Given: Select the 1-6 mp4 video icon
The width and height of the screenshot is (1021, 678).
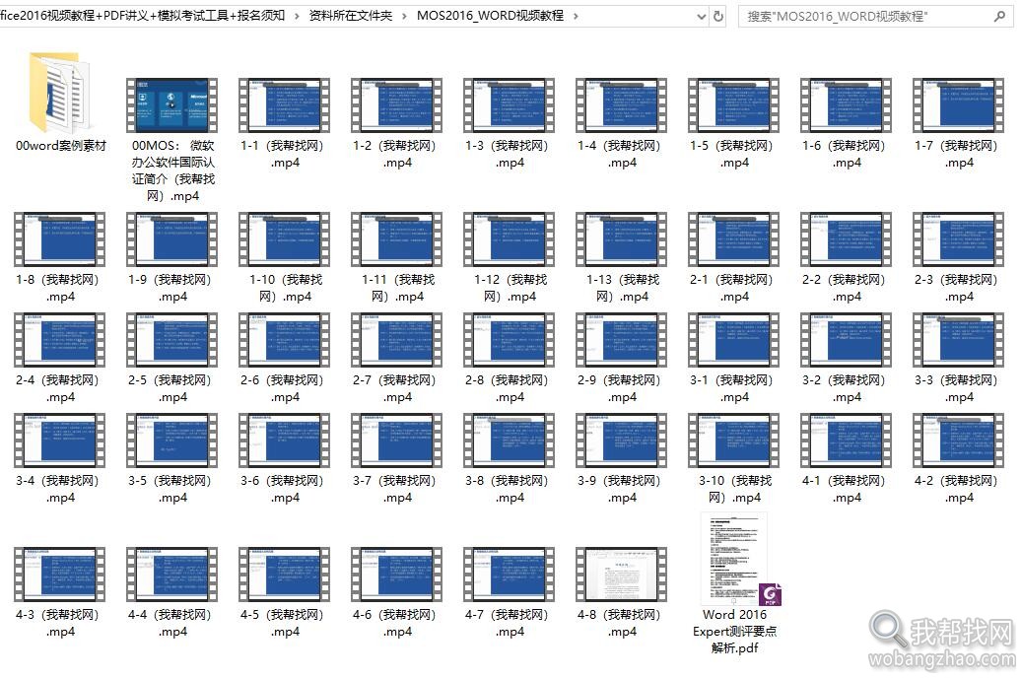Looking at the screenshot, I should coord(847,105).
